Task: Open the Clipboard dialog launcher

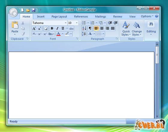Action: coord(28,39)
